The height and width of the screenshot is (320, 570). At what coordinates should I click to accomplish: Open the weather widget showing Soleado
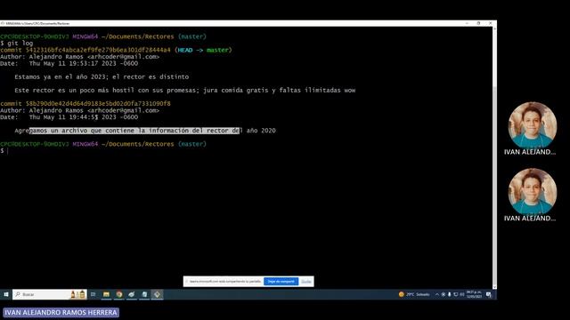pos(414,294)
